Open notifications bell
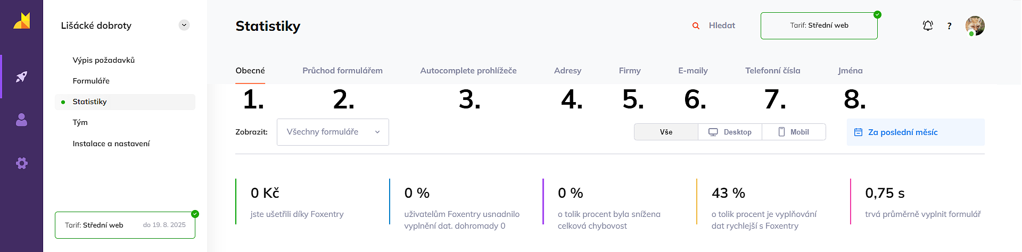 (928, 26)
